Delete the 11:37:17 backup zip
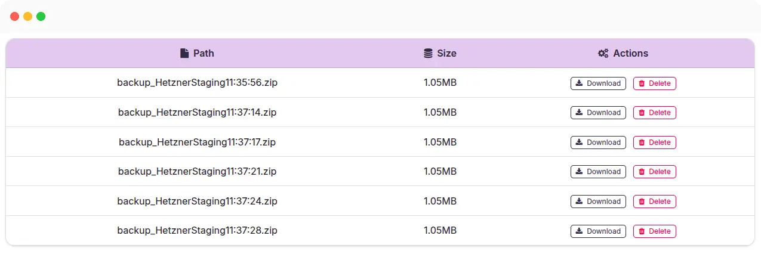 [654, 143]
